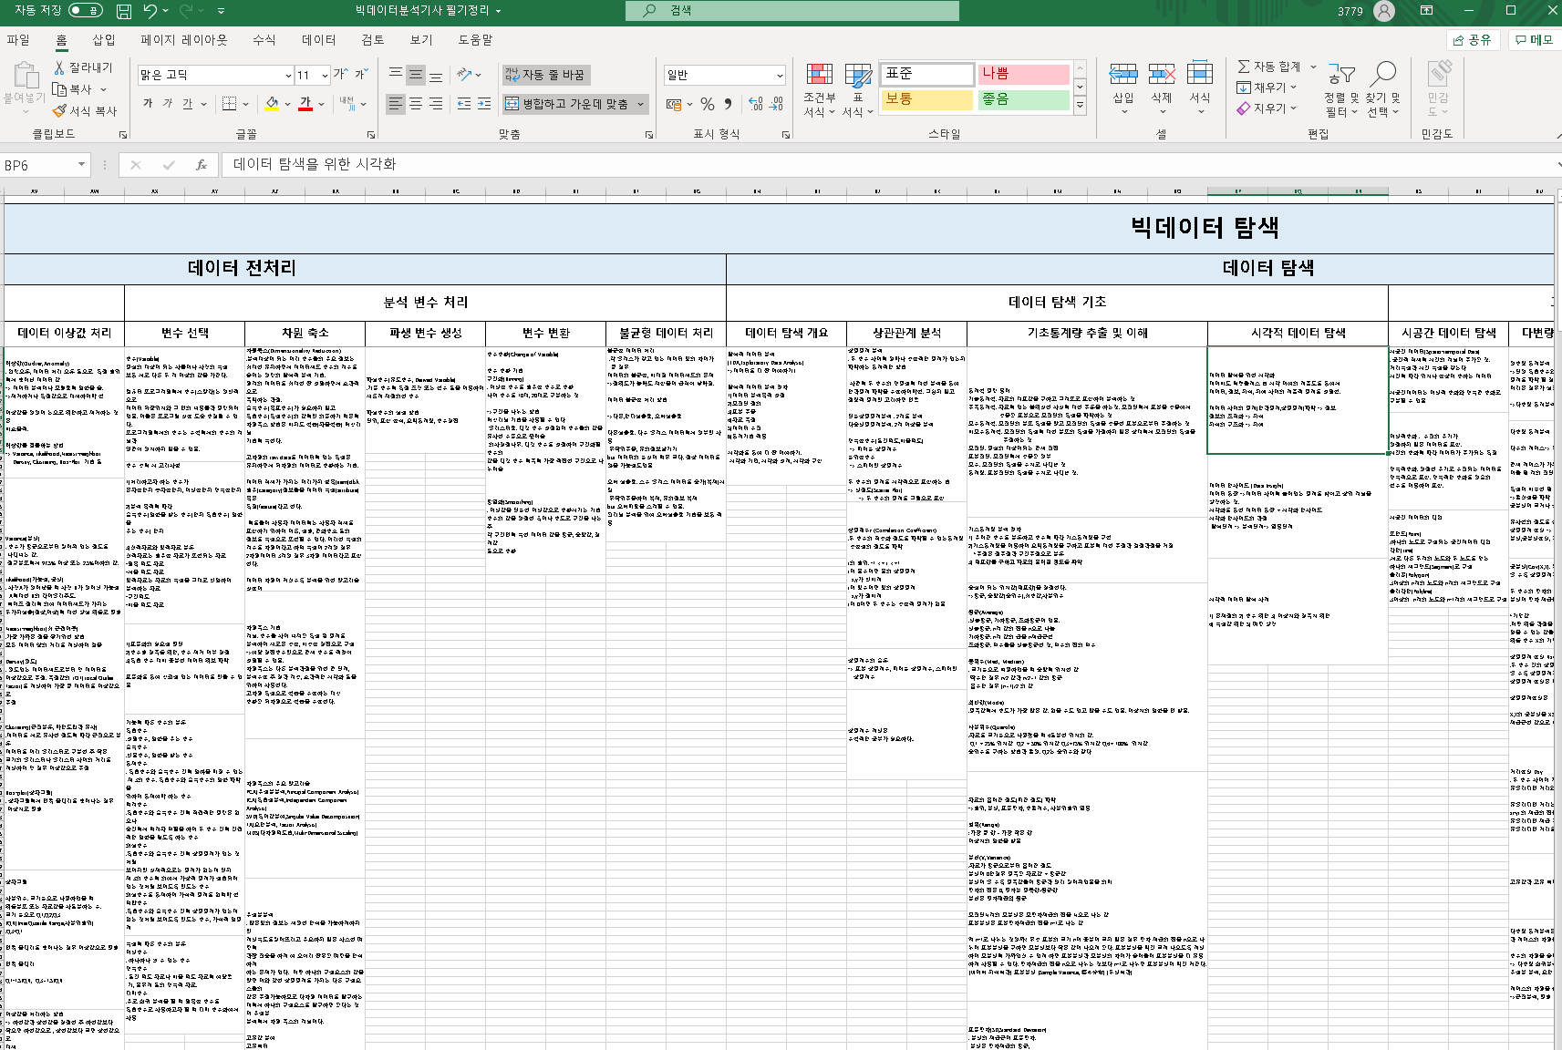Open Quick Access Toolbar customize arrow
Screen dimensions: 1562x1050
pyautogui.click(x=221, y=11)
